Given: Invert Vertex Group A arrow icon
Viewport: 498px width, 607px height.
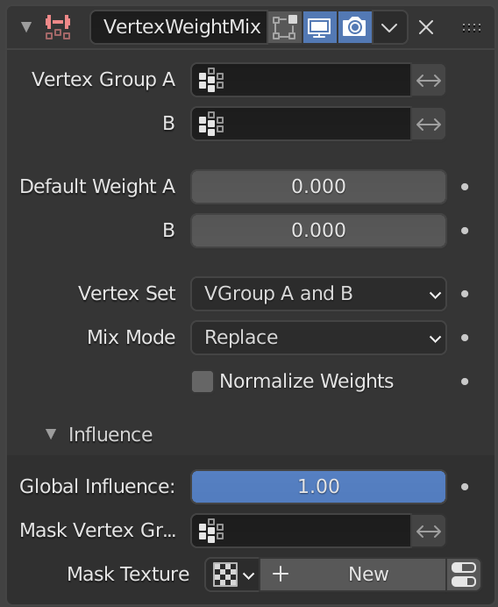Looking at the screenshot, I should click(429, 81).
